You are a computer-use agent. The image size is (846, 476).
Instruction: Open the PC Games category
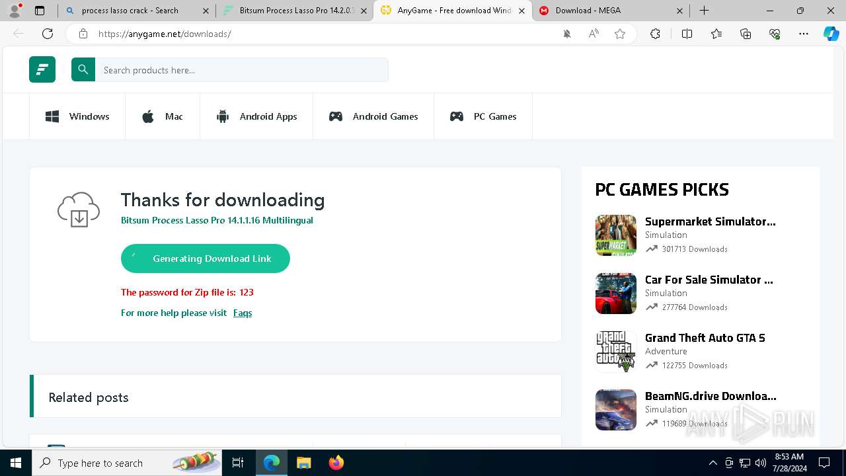pyautogui.click(x=483, y=116)
